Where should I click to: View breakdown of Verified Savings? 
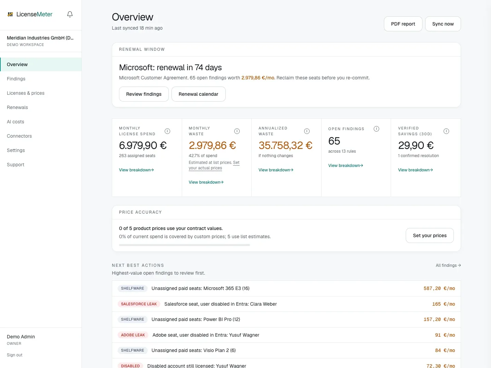click(415, 170)
